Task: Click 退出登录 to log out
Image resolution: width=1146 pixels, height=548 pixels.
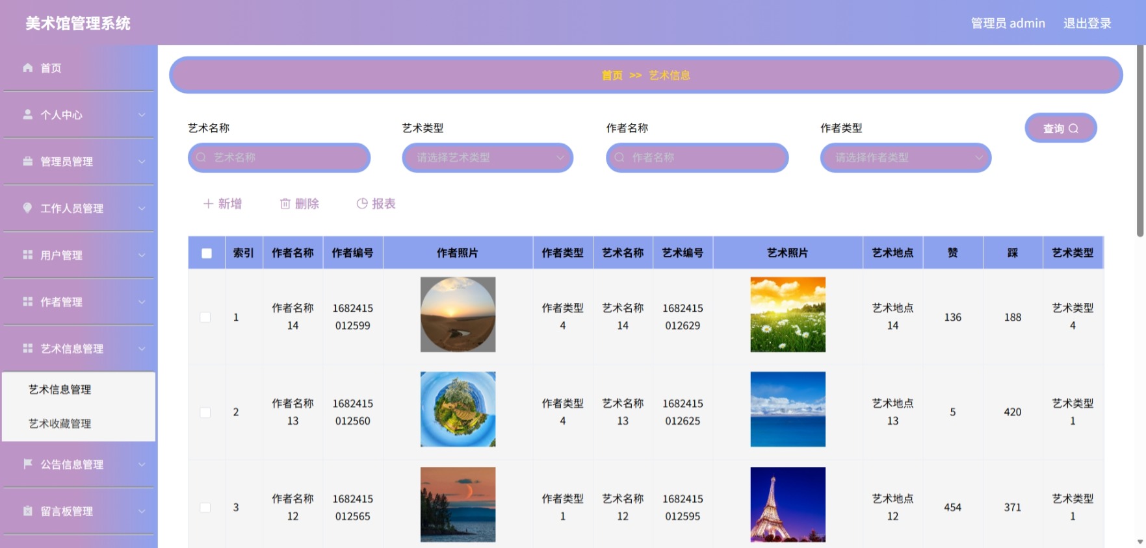Action: pos(1087,23)
